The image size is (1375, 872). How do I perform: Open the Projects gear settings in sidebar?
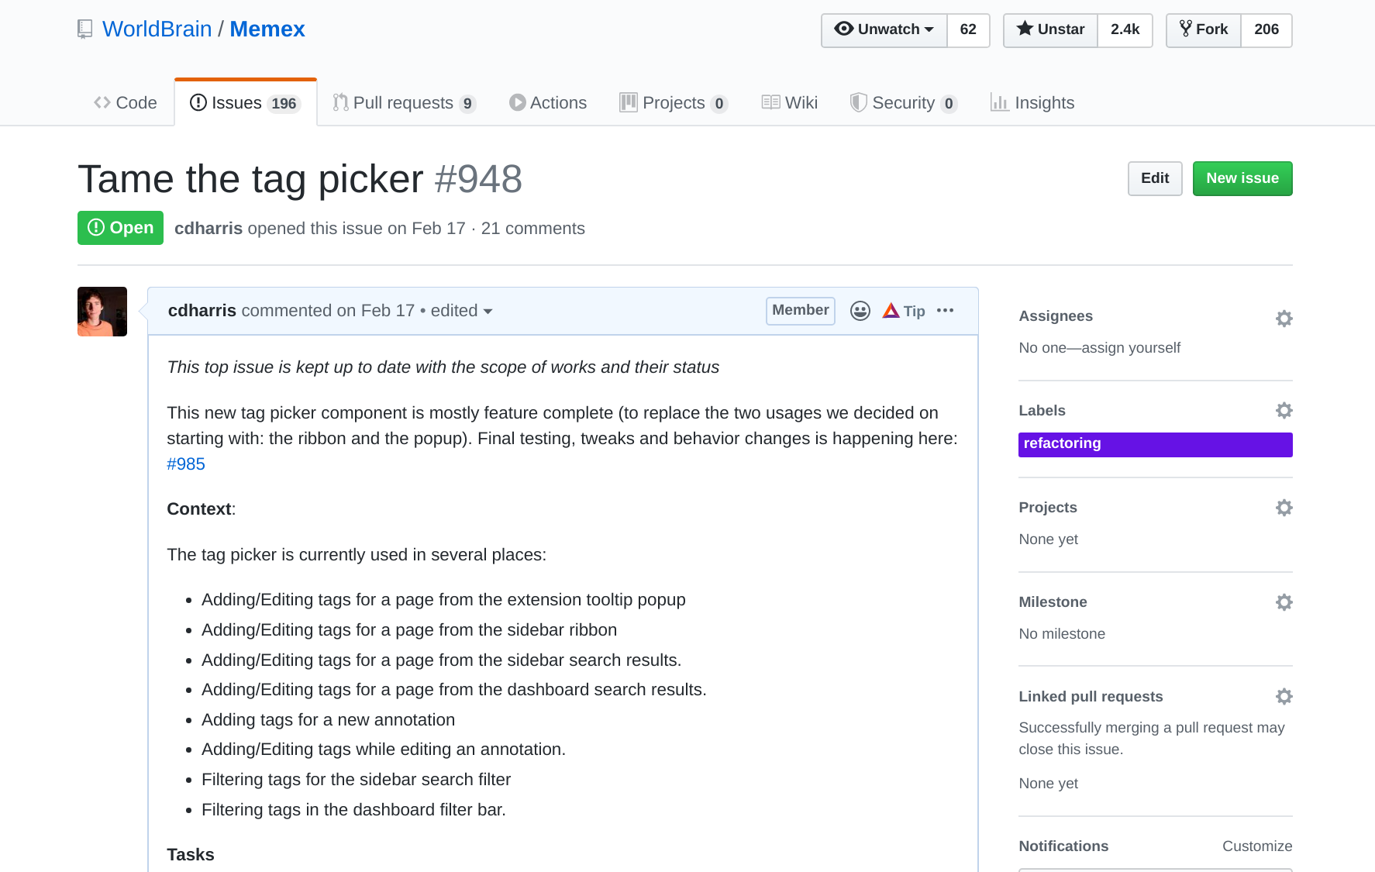[x=1284, y=508]
